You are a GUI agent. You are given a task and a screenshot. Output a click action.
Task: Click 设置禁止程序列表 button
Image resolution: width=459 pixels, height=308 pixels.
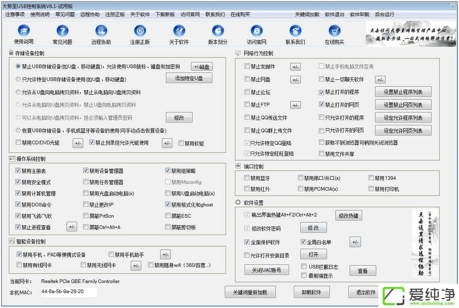[x=403, y=92]
